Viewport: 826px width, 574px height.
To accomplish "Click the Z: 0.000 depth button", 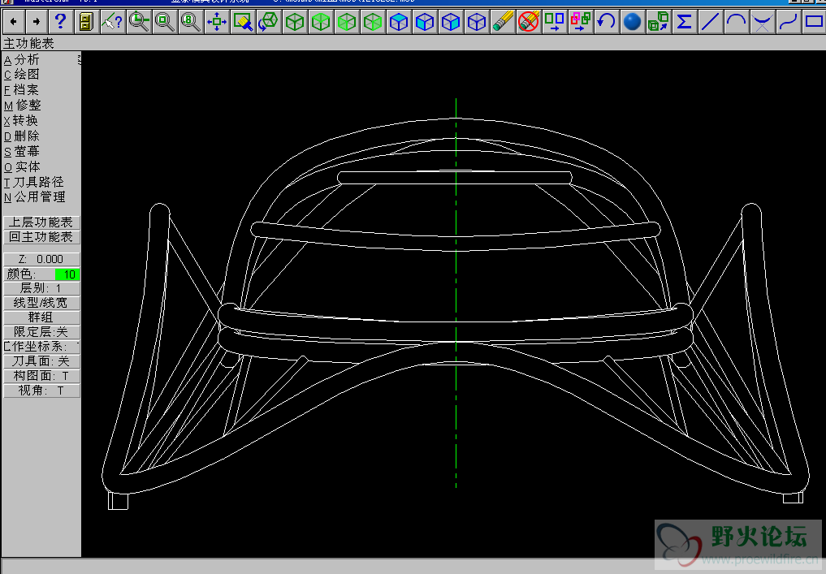I will [41, 259].
